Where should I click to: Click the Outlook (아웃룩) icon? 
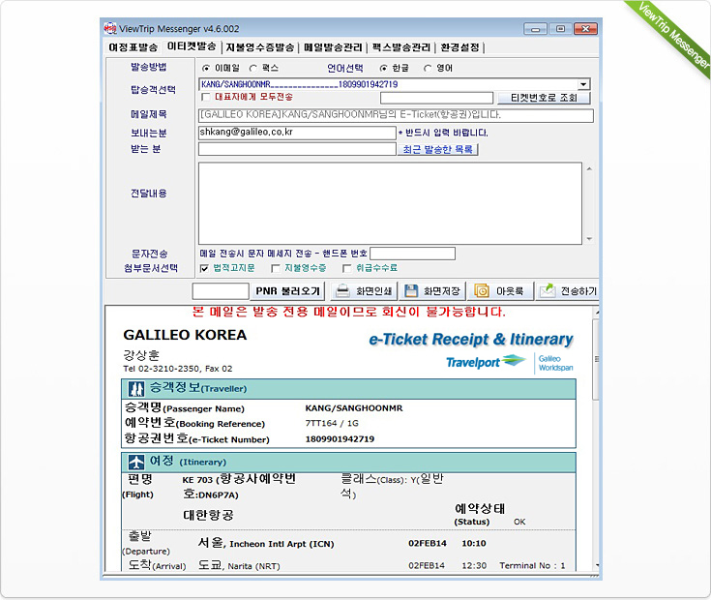coord(481,290)
